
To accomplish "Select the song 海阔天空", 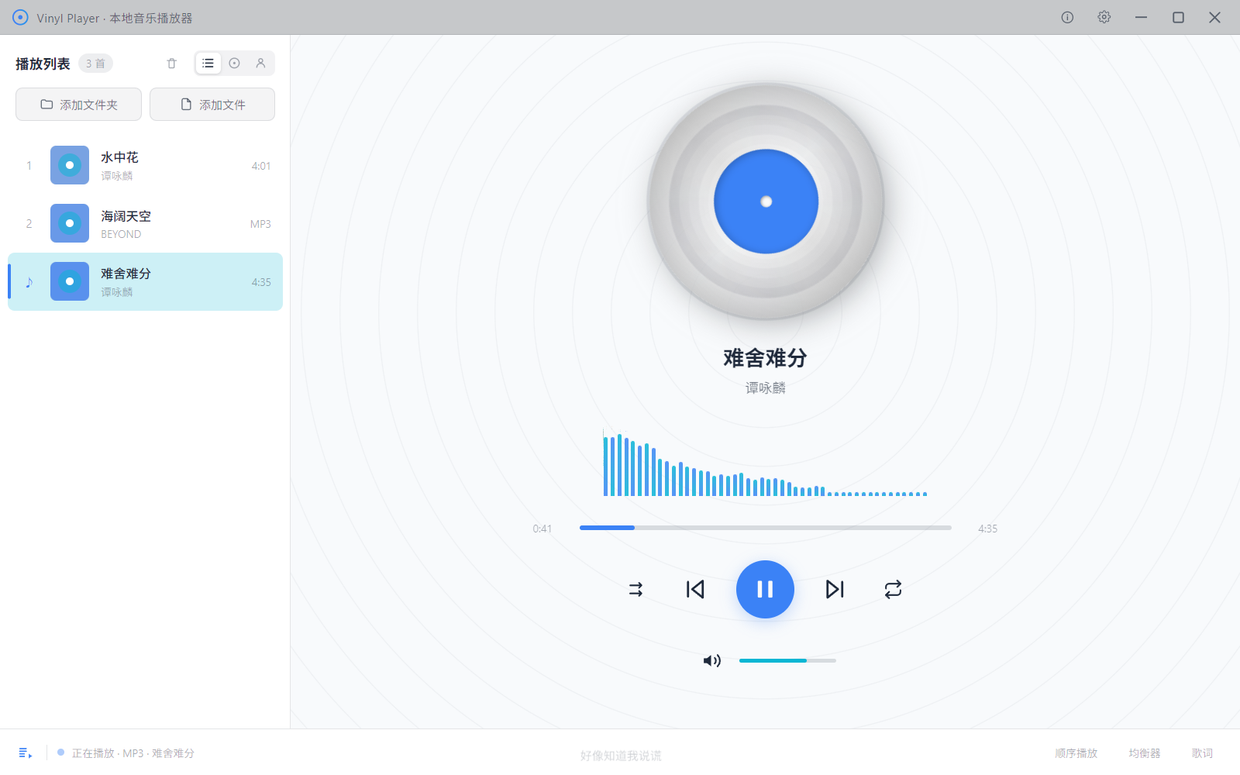I will tap(145, 223).
